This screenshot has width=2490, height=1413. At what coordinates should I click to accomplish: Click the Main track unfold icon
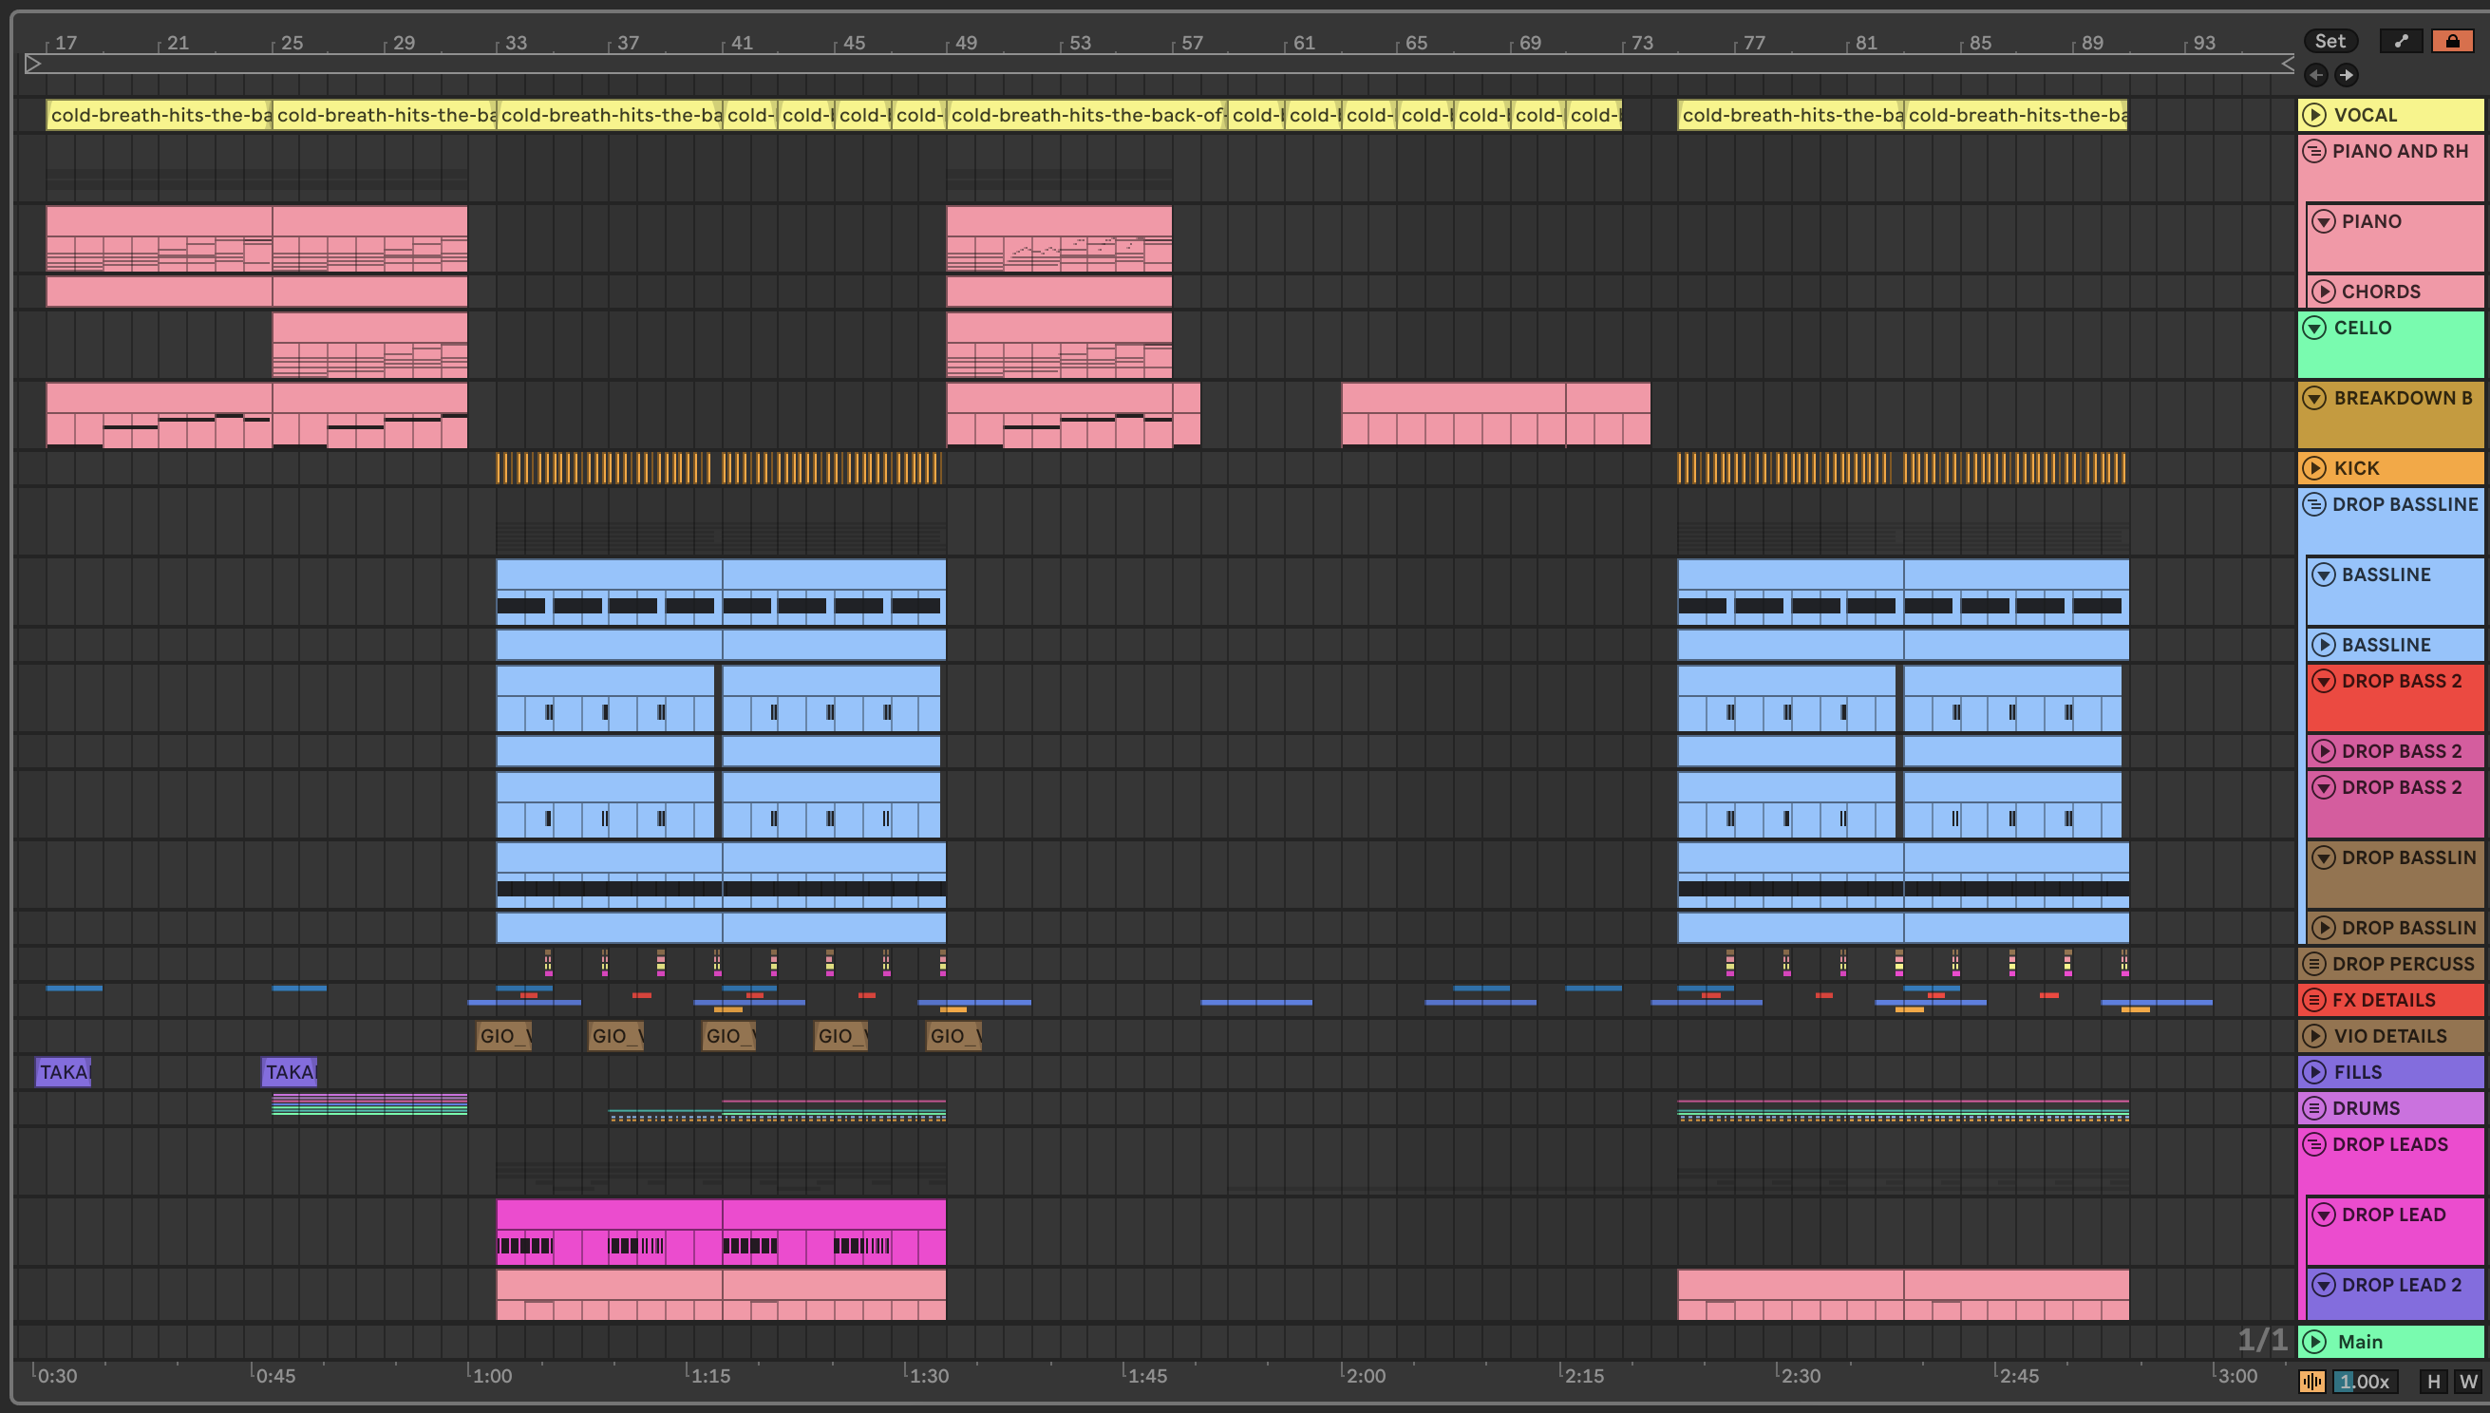pos(2314,1341)
